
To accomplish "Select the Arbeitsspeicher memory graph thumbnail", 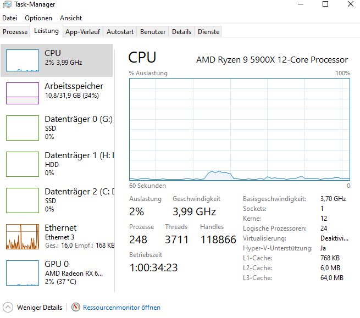I will pos(22,93).
